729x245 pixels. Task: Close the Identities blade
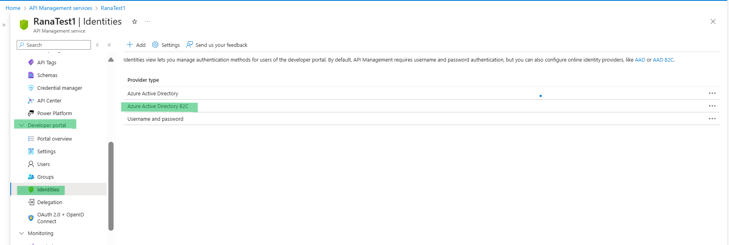(713, 21)
